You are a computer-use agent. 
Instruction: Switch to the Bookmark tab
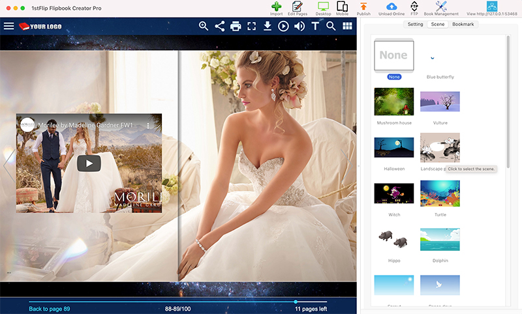tap(463, 24)
